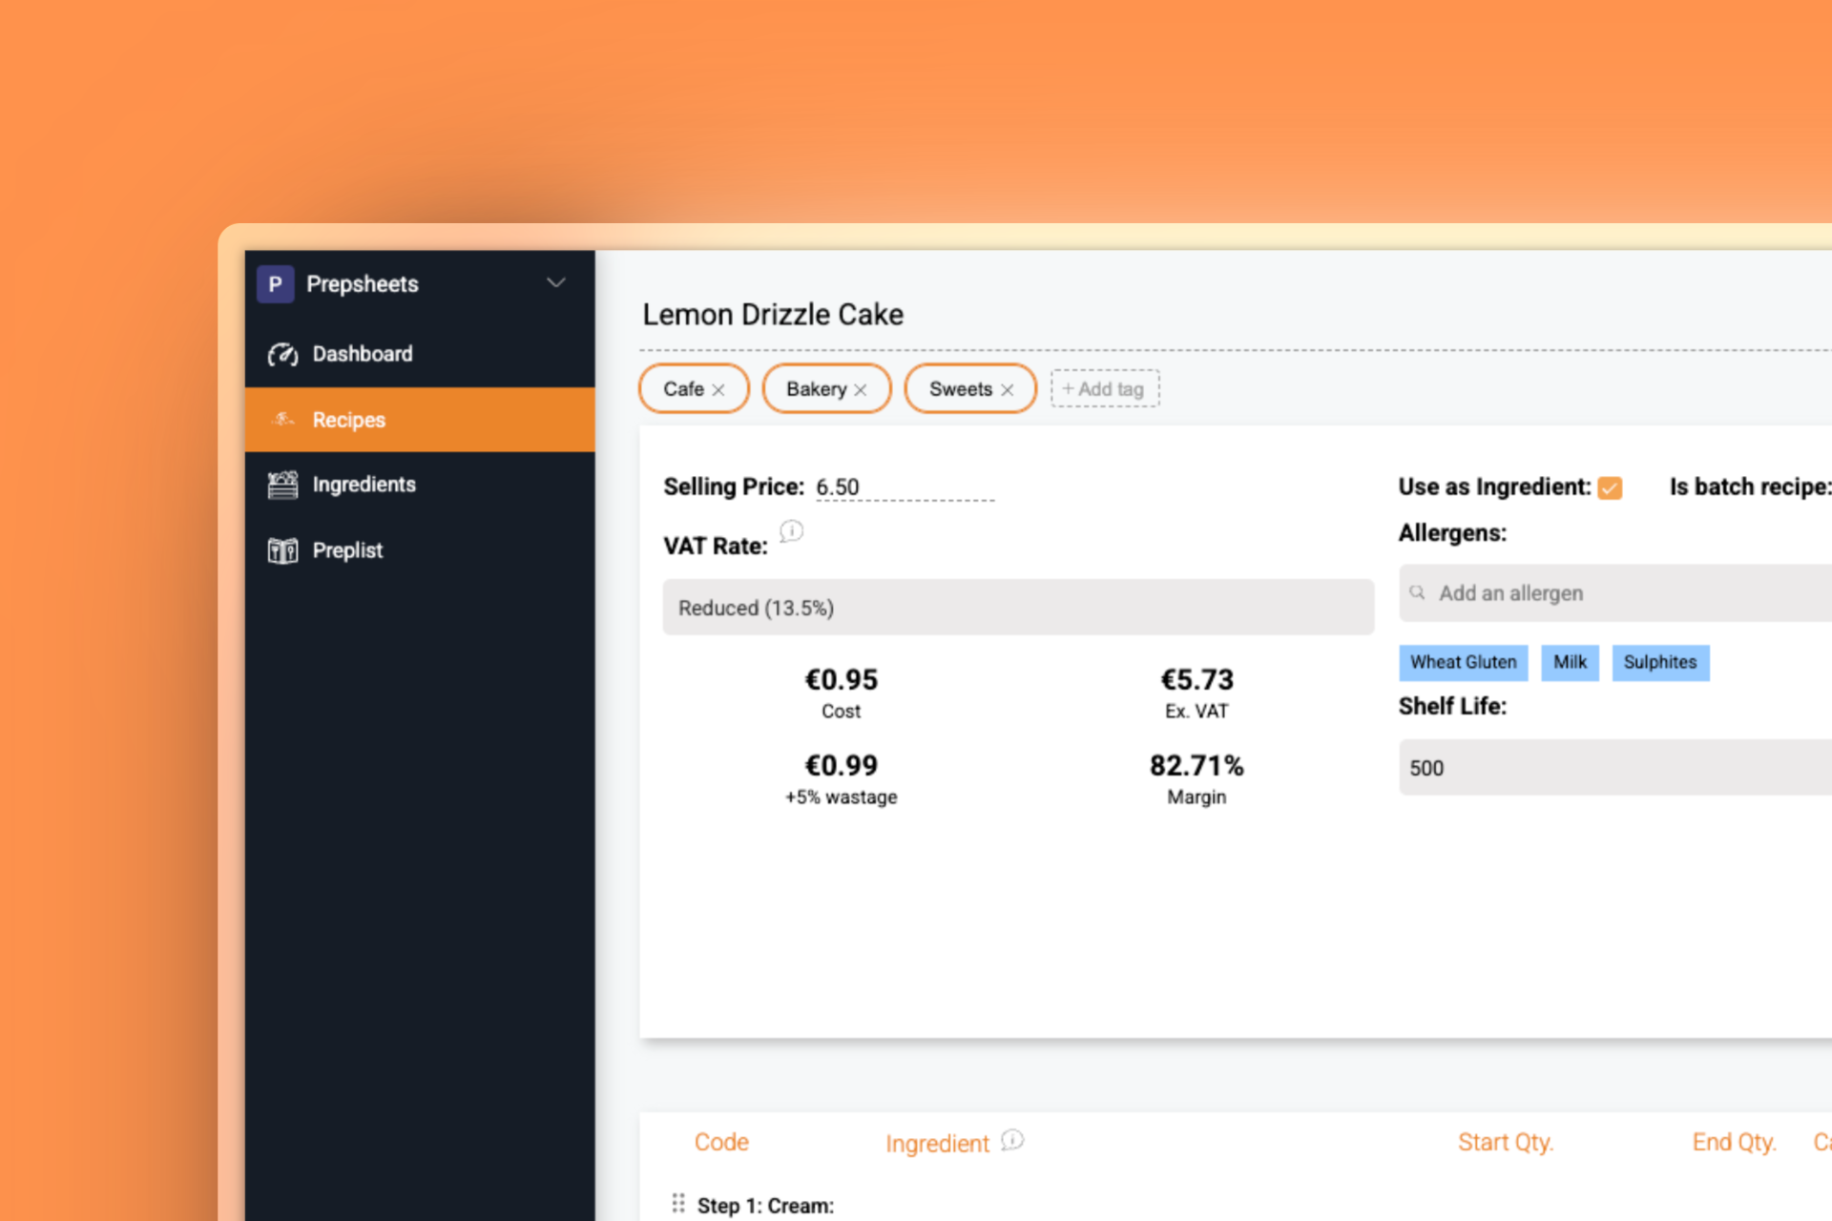Click the VAT Rate info icon

(x=792, y=531)
